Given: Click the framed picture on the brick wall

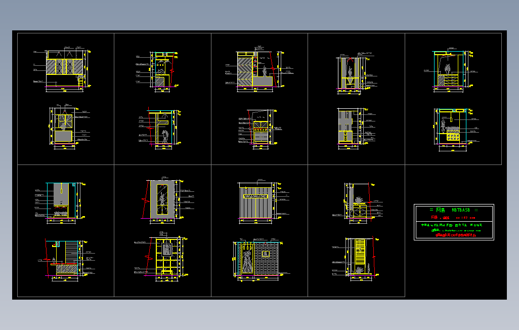Looking at the screenshot, I should (266, 254).
